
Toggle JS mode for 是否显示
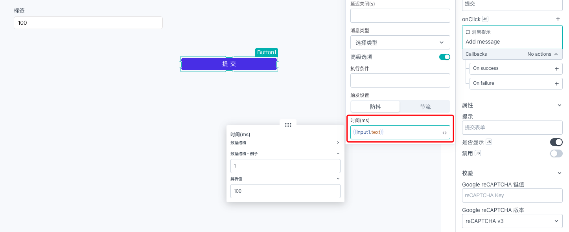(x=489, y=141)
